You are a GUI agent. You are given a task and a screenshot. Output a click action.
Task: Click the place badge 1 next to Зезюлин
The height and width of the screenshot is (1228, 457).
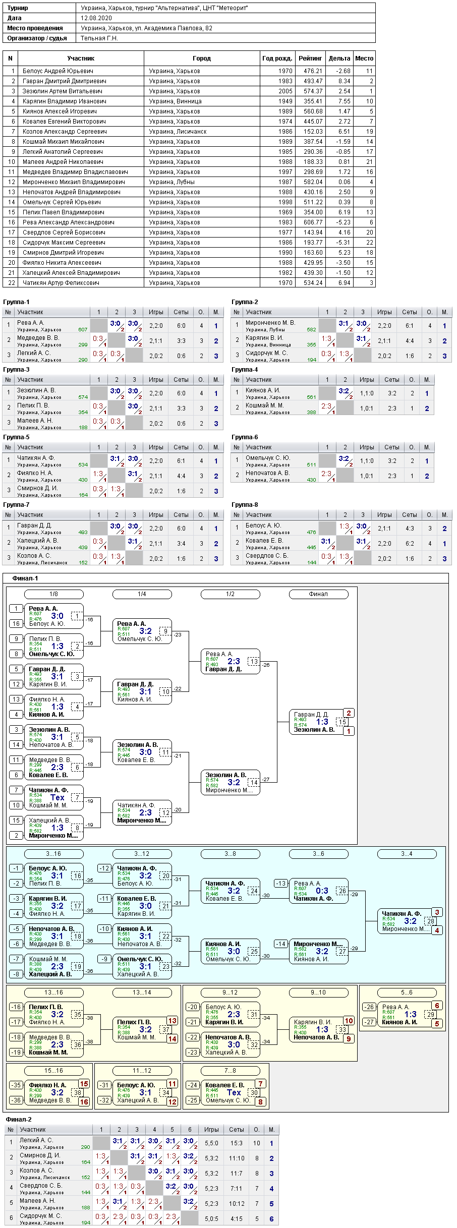point(349,731)
